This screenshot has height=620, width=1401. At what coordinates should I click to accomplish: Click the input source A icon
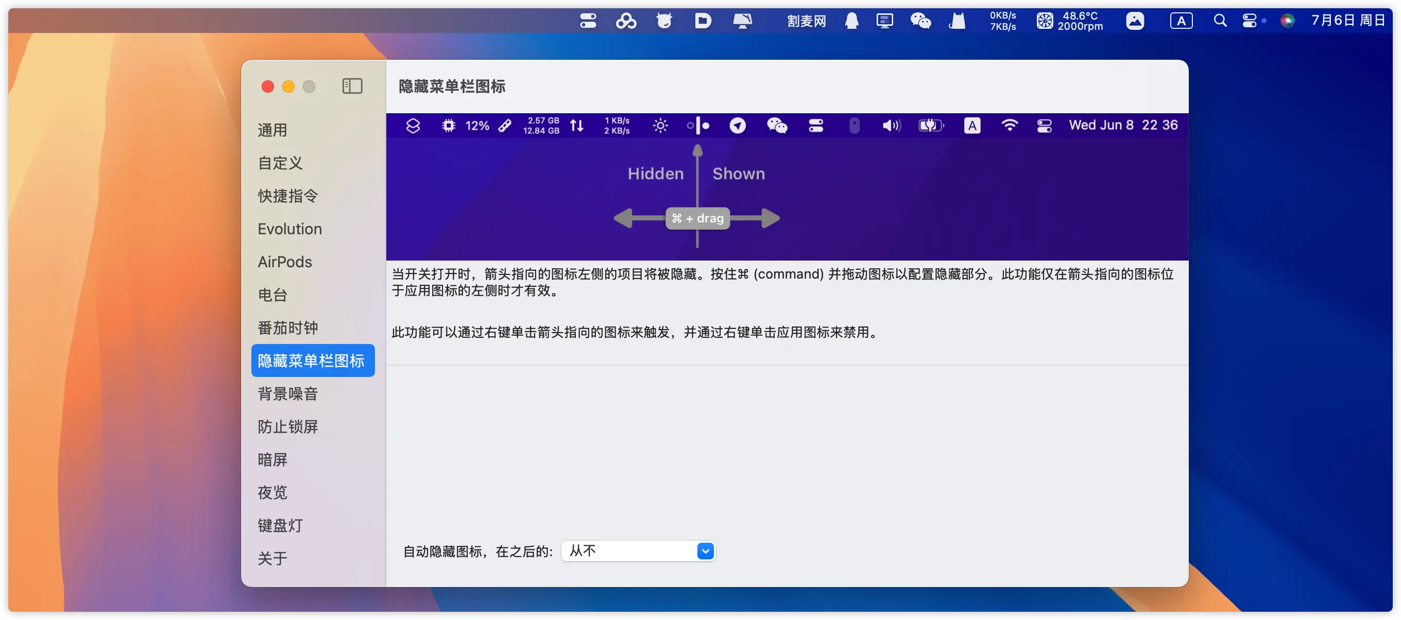point(1181,21)
